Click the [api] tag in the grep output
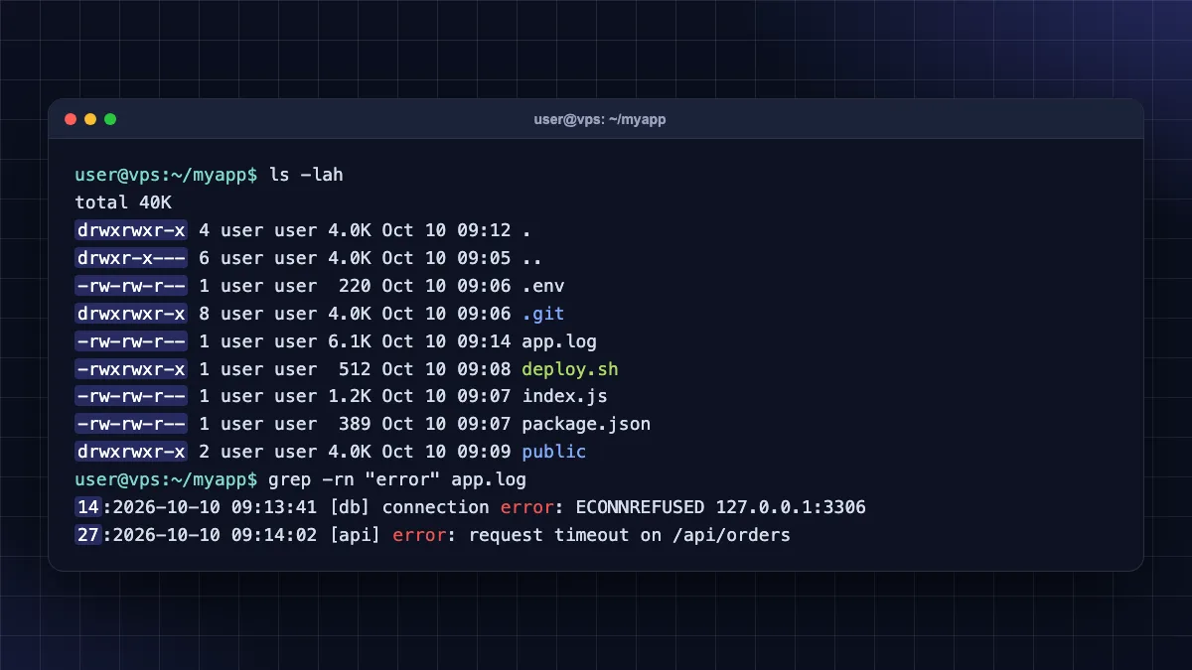Image resolution: width=1192 pixels, height=670 pixels. 355,535
